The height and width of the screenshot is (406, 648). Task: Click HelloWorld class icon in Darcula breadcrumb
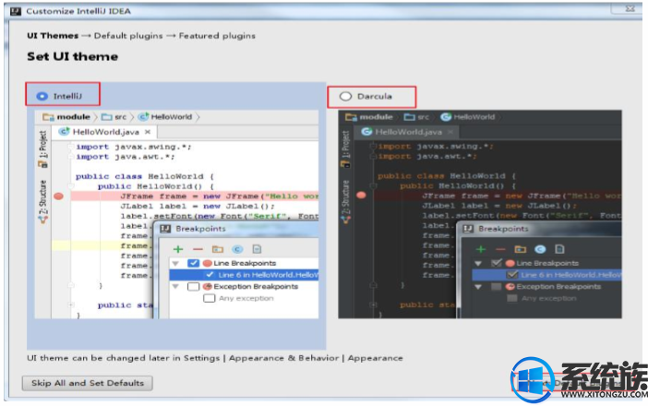[446, 117]
